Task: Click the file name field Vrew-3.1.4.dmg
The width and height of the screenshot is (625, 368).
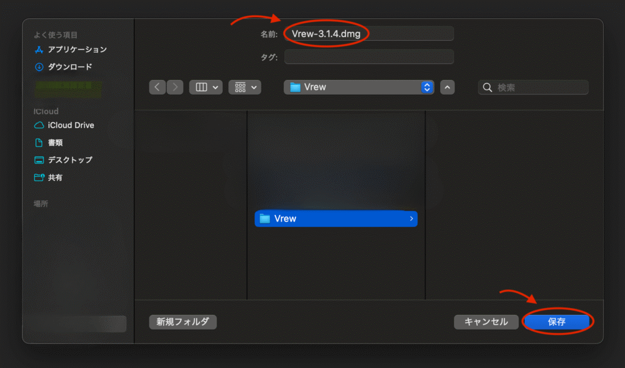Action: 369,34
